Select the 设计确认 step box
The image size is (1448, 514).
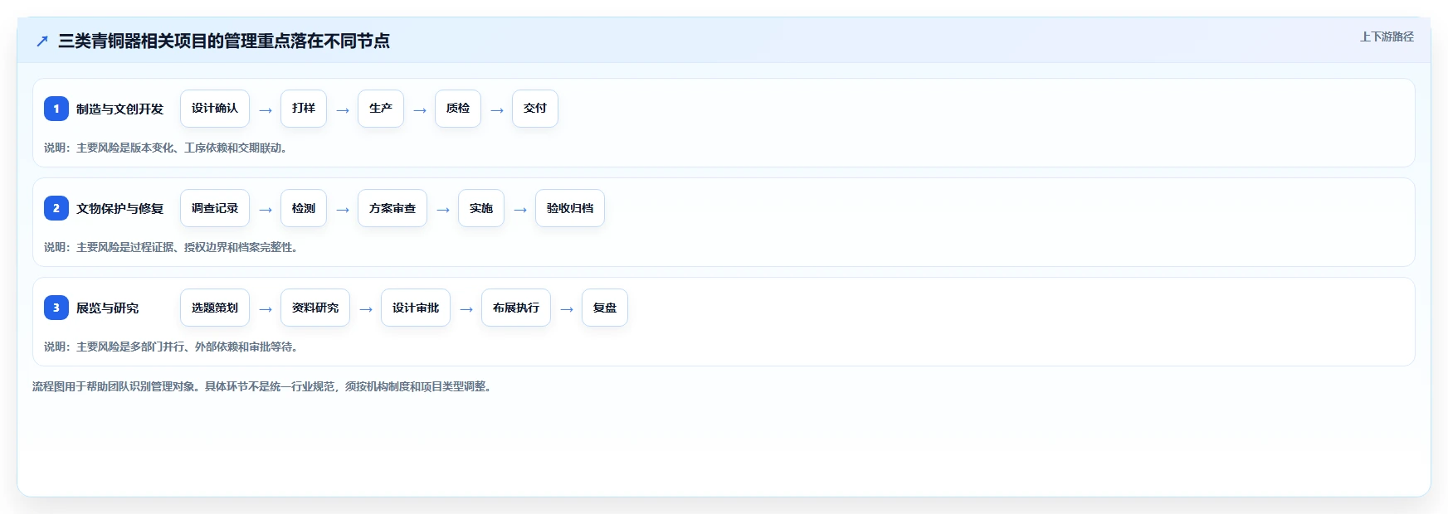click(x=215, y=109)
